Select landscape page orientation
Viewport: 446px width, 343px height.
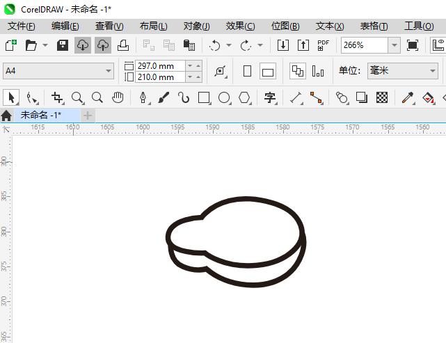[x=268, y=71]
